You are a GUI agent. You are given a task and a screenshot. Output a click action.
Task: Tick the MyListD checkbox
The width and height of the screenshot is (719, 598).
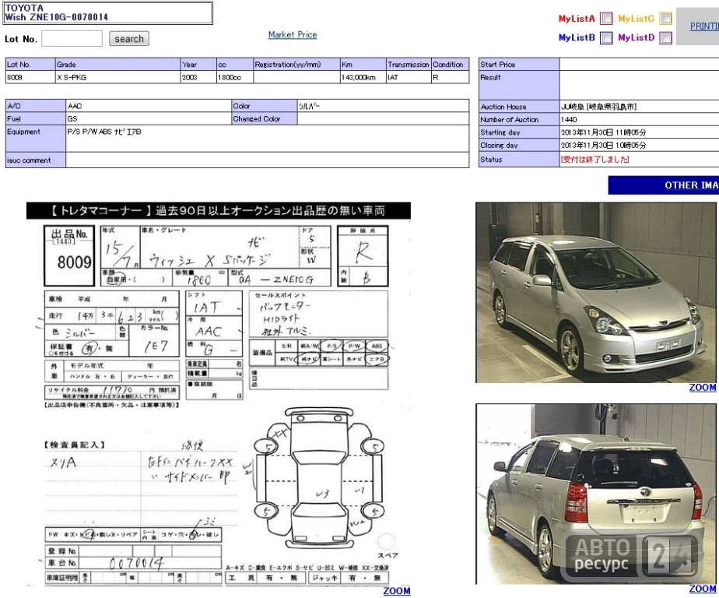(666, 37)
